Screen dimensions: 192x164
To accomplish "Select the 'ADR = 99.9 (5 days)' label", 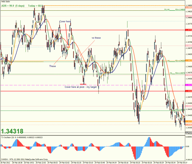I will pos(13,6).
